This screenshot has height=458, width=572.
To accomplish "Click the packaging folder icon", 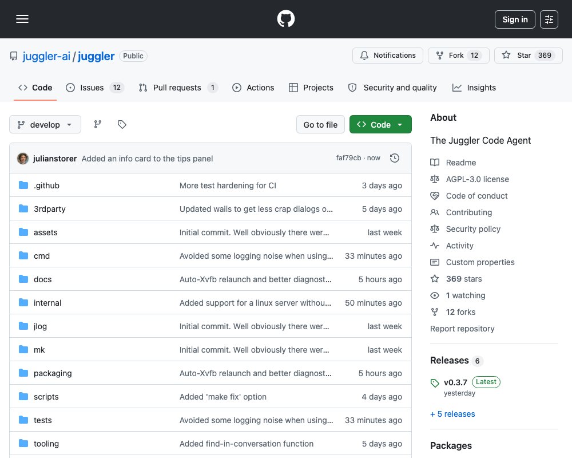I will [23, 373].
